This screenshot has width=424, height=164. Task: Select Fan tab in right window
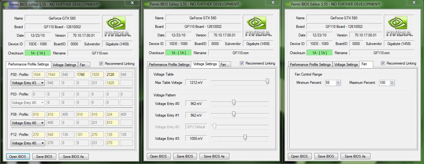tap(366, 64)
